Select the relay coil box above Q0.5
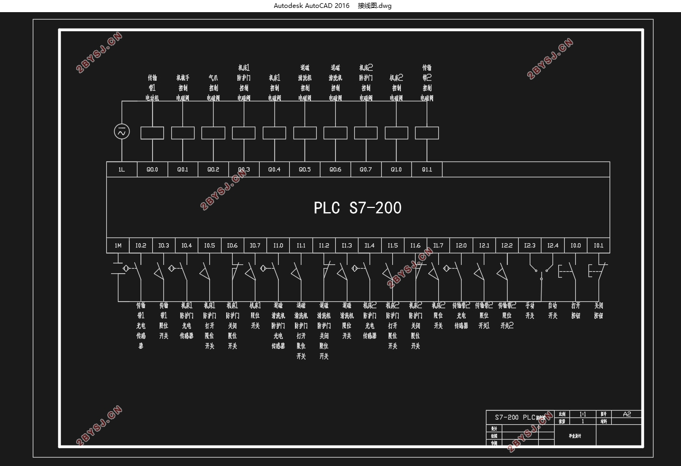 (305, 133)
